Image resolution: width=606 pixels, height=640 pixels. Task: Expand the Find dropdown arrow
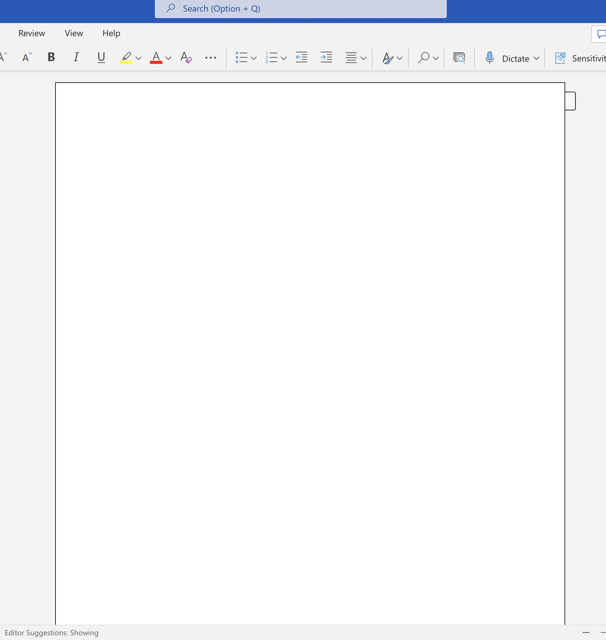coord(436,58)
